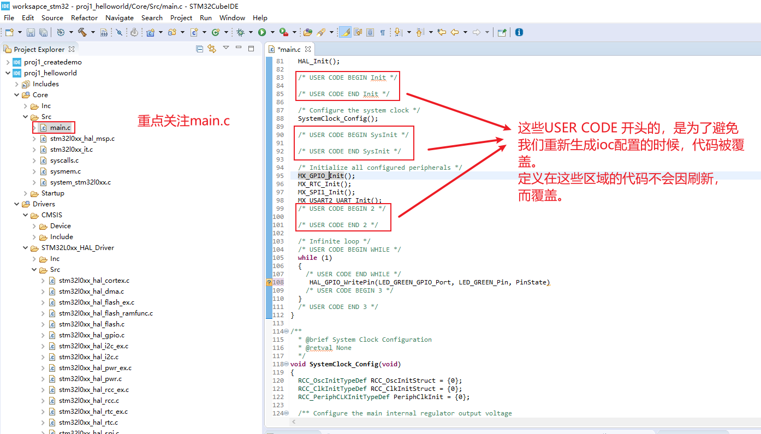Select the CMSIS Device folder
Screen dimensions: 761x434
click(x=60, y=226)
